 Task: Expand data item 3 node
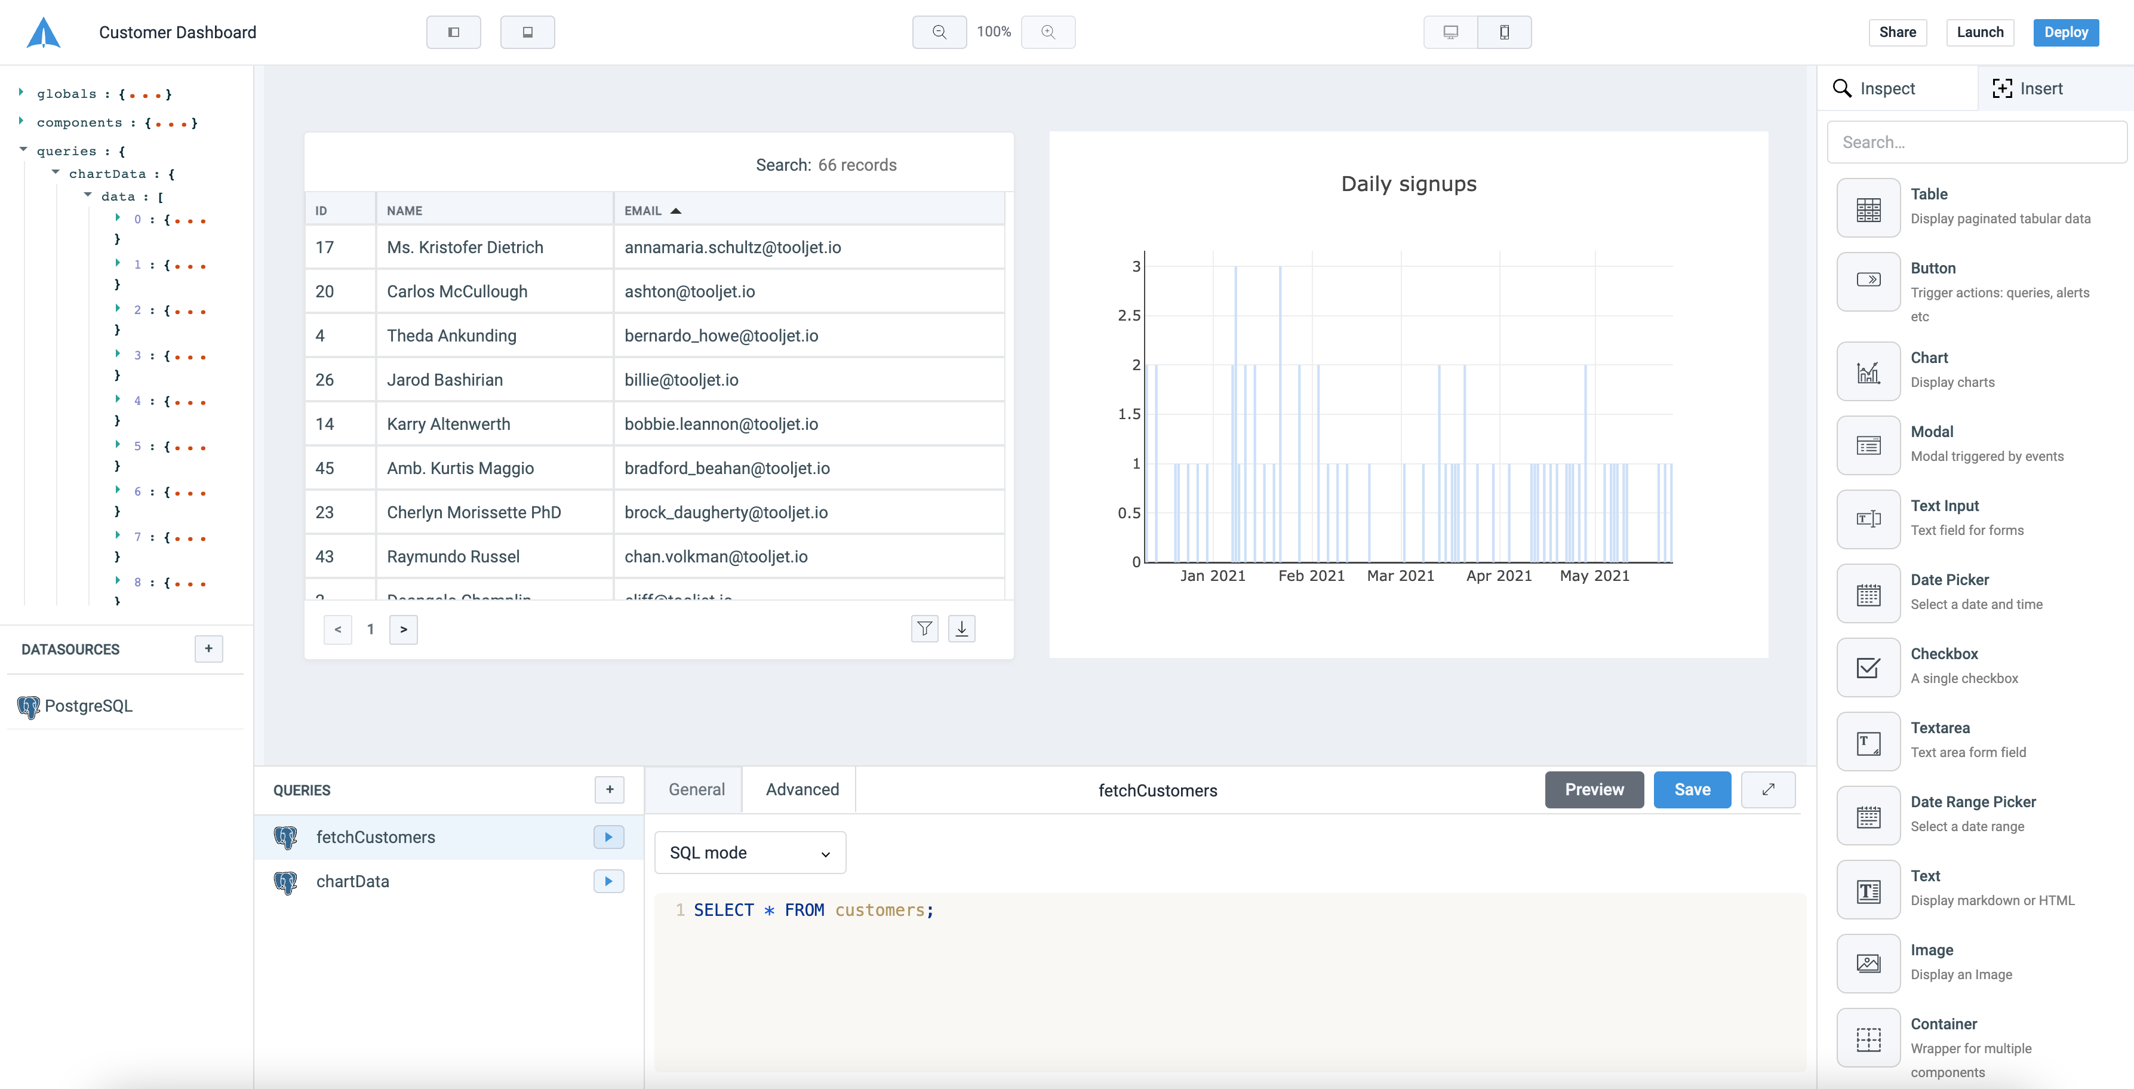tap(118, 353)
